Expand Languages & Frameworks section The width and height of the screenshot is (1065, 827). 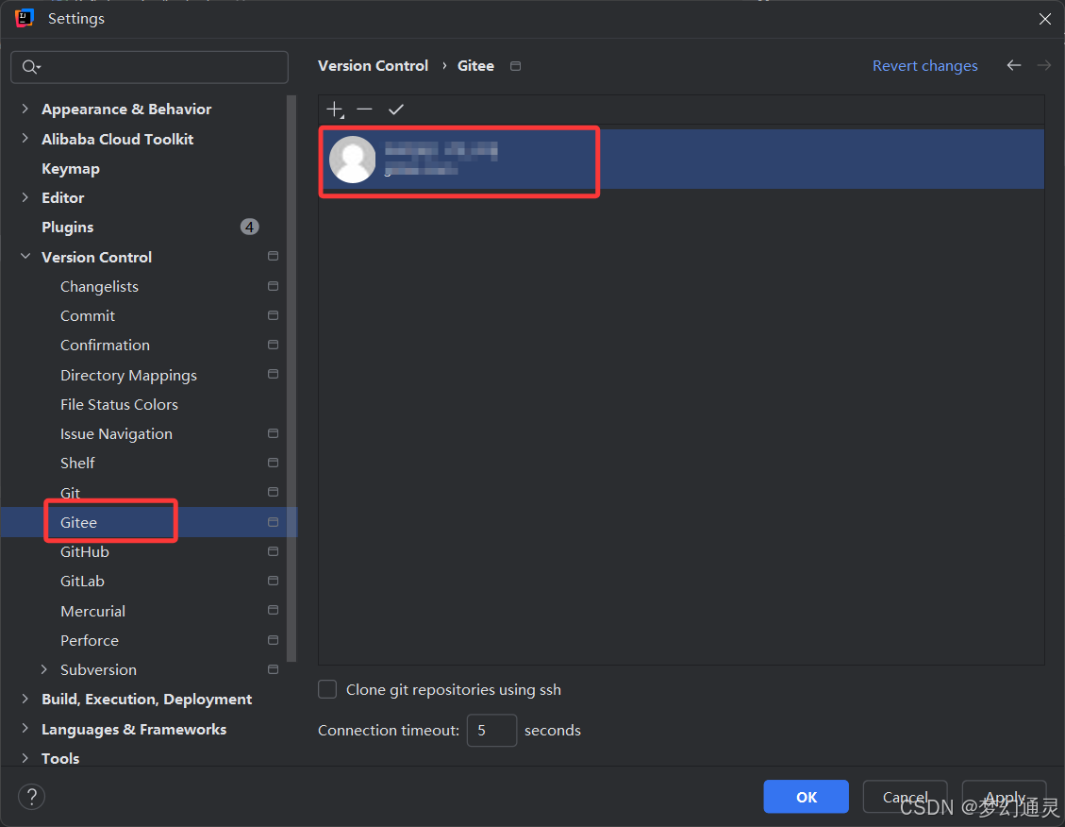pyautogui.click(x=25, y=729)
